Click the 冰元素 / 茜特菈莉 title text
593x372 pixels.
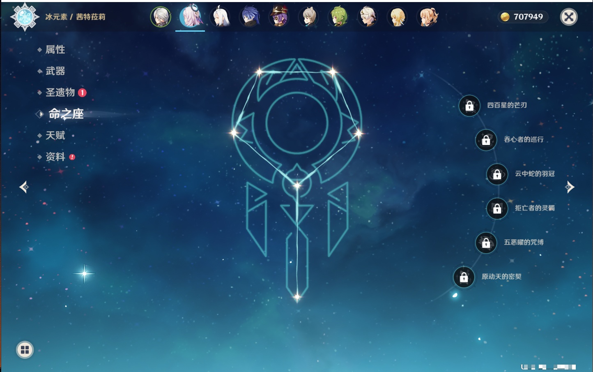point(75,17)
